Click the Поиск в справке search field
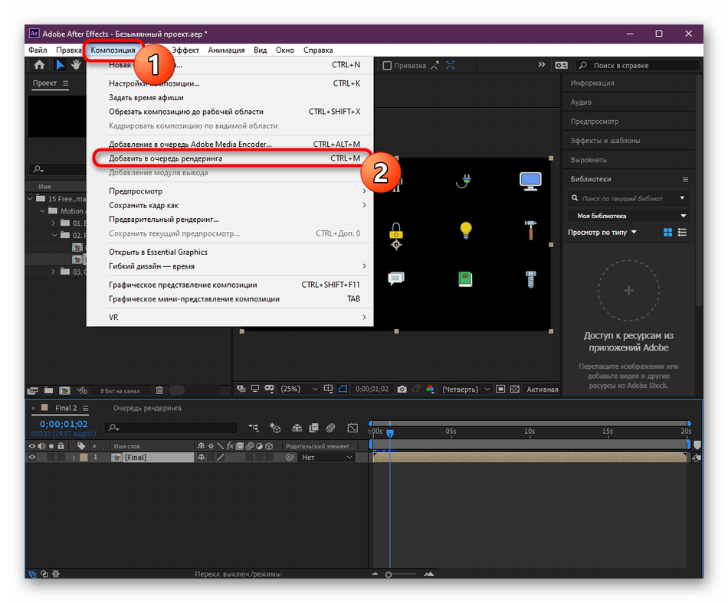 click(x=638, y=65)
